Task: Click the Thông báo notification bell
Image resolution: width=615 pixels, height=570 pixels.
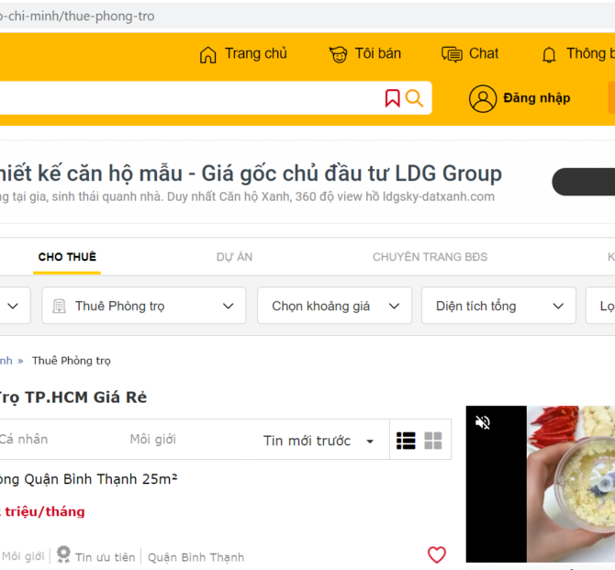Action: click(549, 55)
